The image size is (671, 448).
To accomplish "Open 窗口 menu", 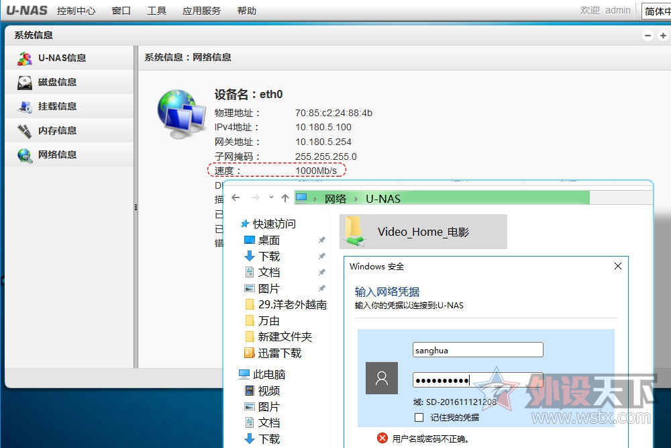I will (x=121, y=11).
